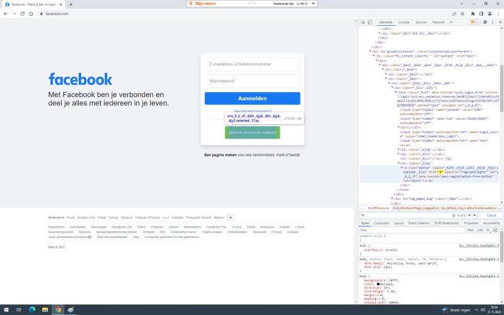Activate the DevTools inspect element picker
504x315 pixels.
point(363,22)
